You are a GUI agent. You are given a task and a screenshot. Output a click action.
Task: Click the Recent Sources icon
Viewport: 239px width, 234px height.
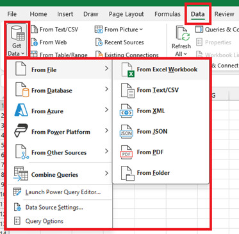pyautogui.click(x=99, y=42)
